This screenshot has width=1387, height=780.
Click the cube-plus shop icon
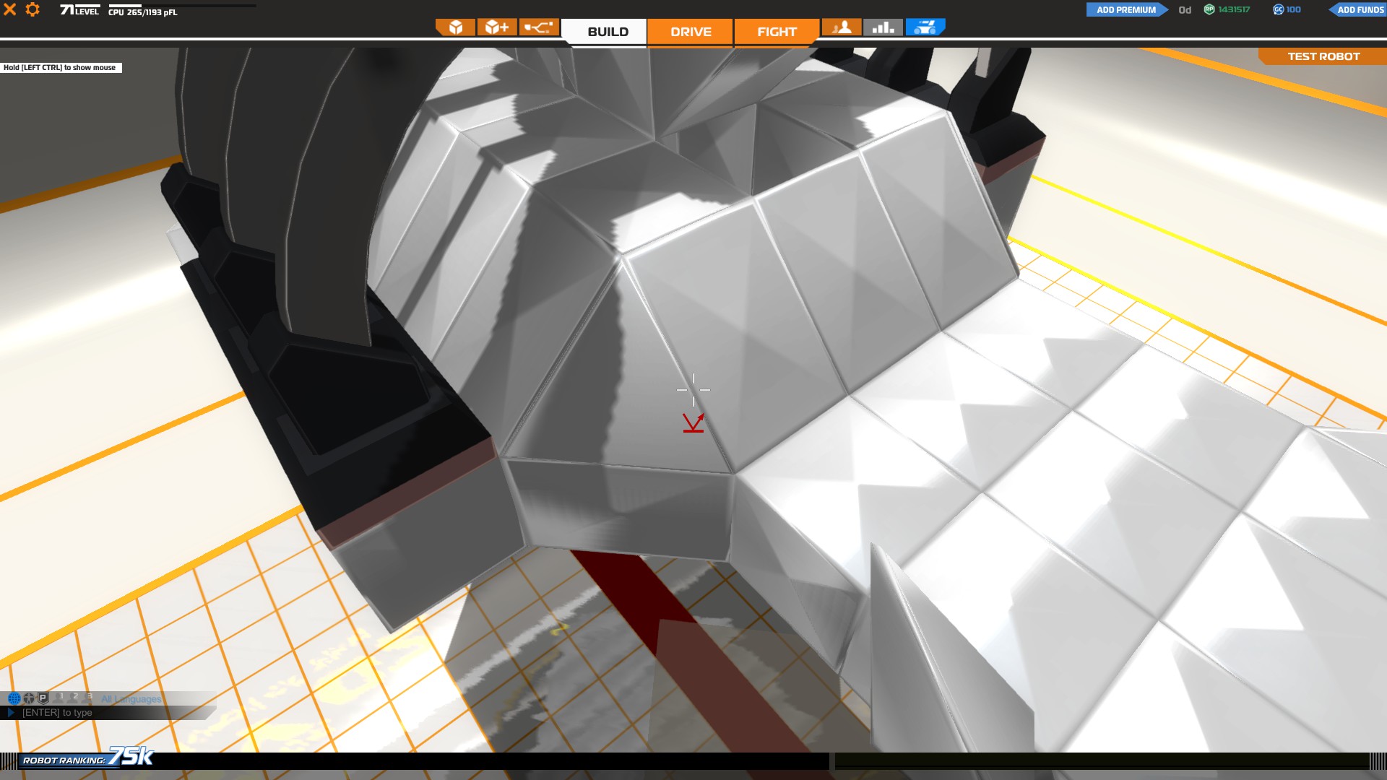pos(497,27)
